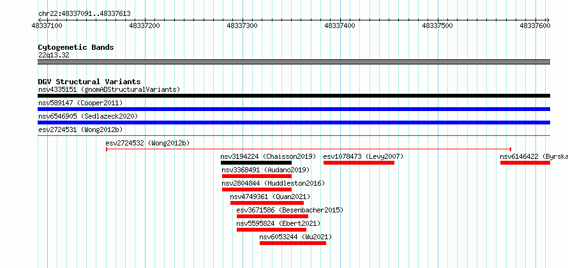Click the gray 22q13.32 cytogenetic band bar
The height and width of the screenshot is (268, 568).
294,62
